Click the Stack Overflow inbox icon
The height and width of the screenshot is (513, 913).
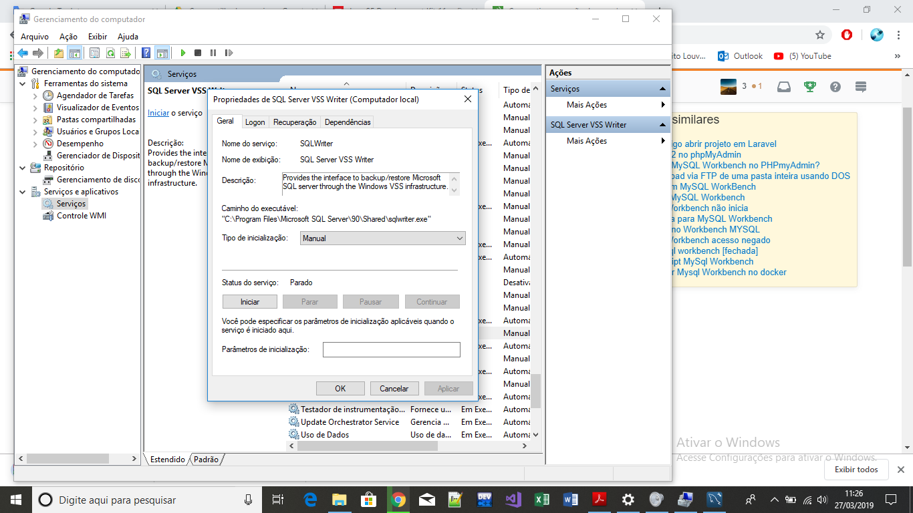pyautogui.click(x=784, y=87)
